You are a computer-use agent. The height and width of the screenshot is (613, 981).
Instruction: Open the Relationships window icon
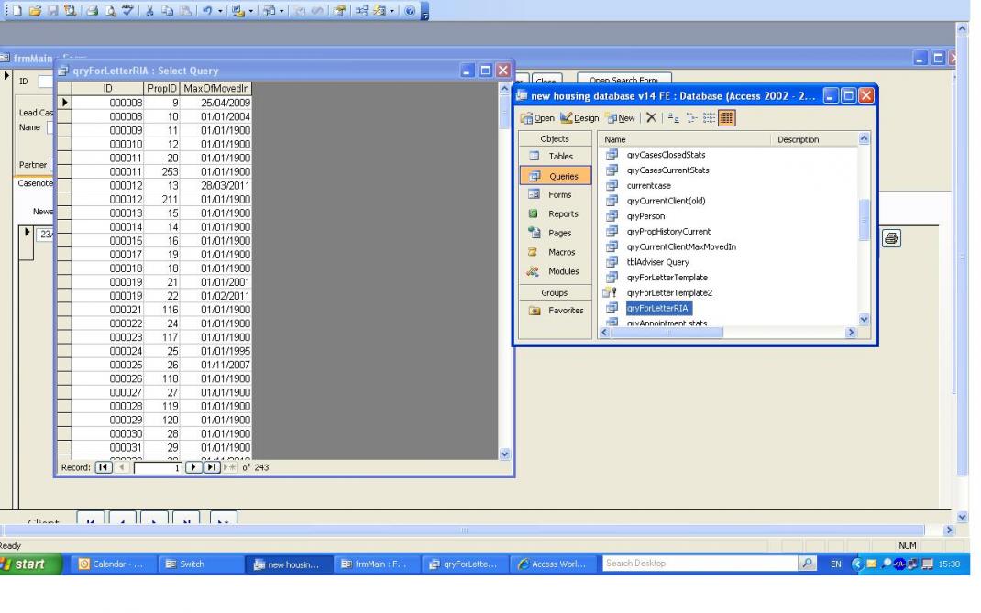[361, 11]
